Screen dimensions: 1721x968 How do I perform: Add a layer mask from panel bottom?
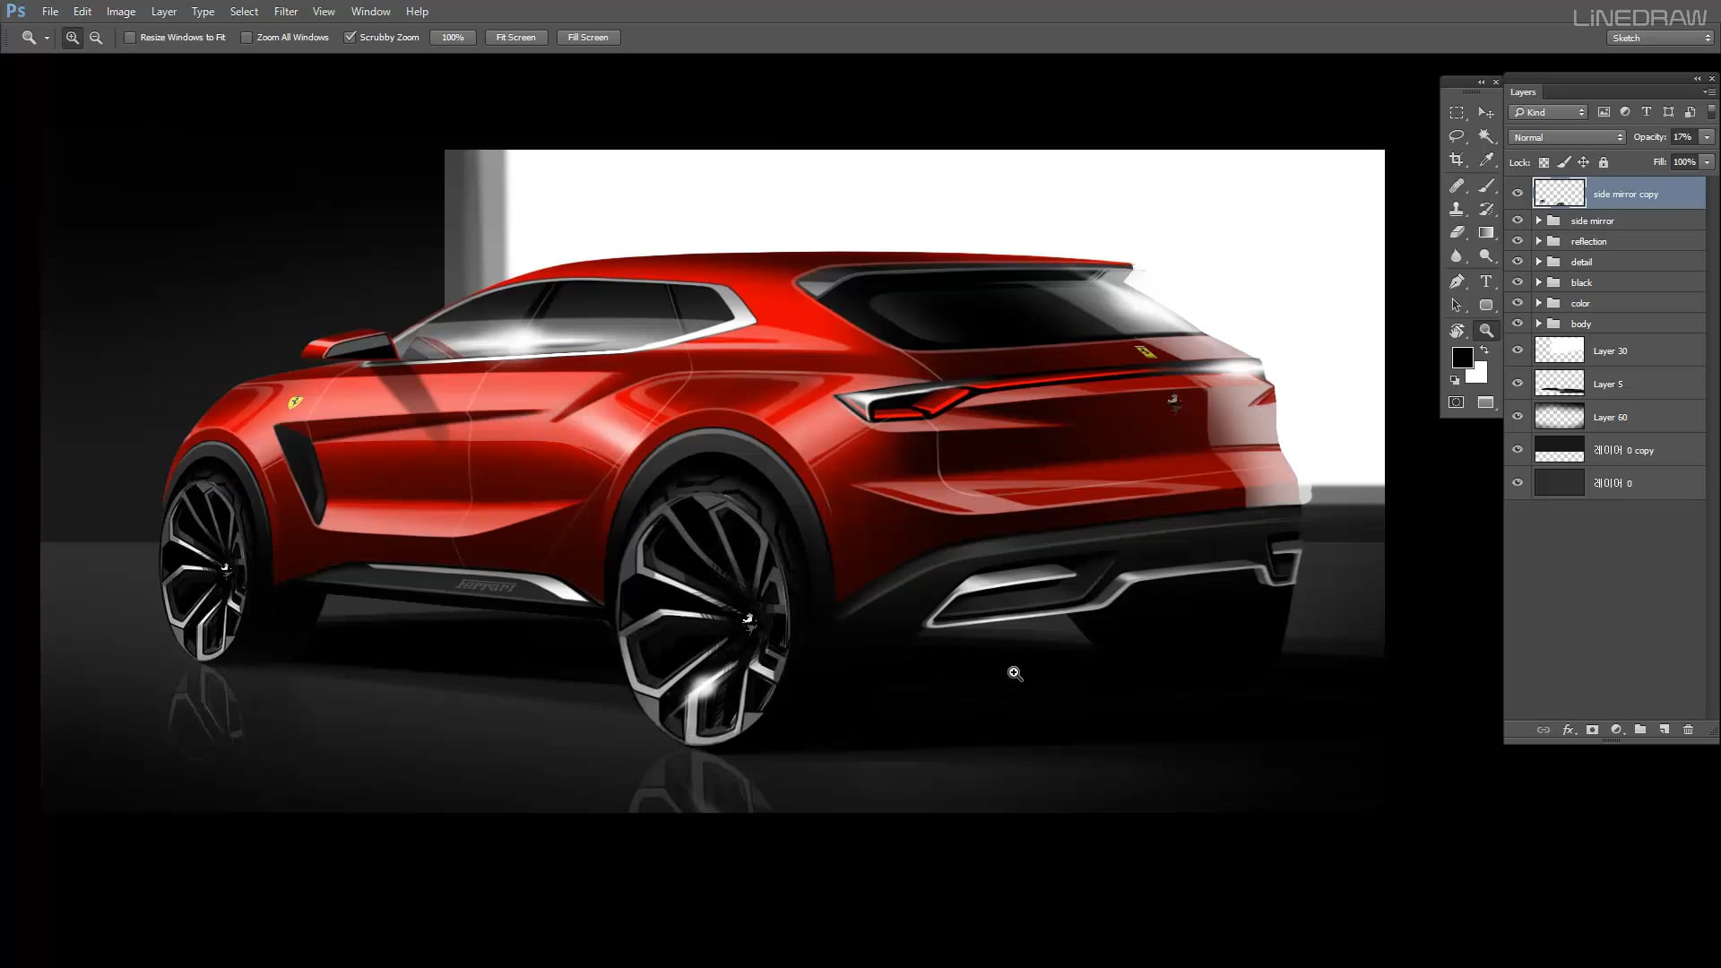pyautogui.click(x=1592, y=730)
